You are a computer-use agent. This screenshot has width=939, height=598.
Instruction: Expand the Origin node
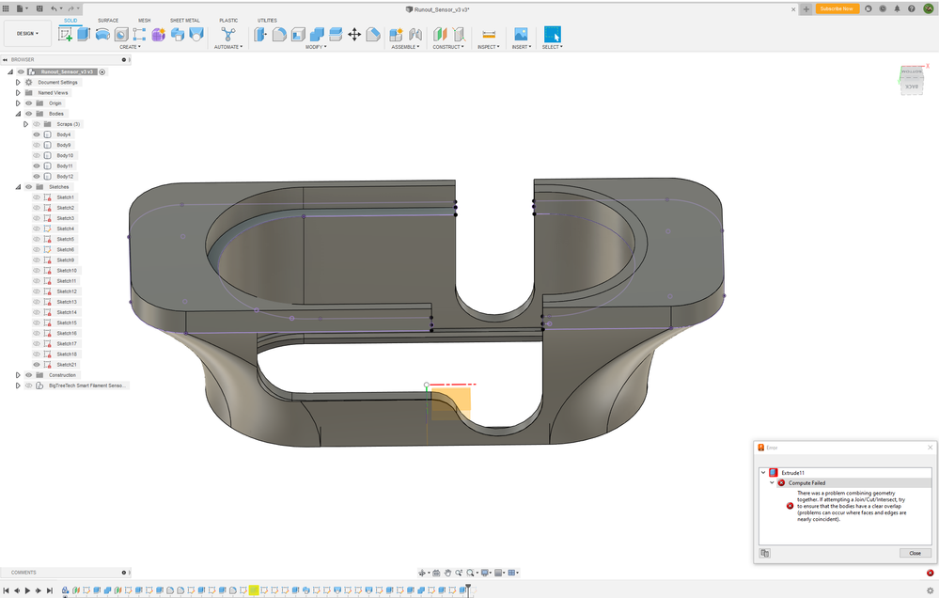coord(18,103)
